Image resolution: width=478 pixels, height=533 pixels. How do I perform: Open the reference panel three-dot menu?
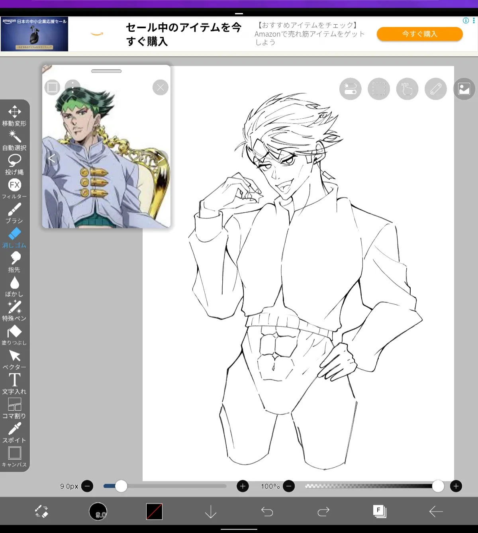pos(72,87)
